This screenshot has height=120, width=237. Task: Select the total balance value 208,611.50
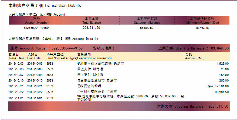pos(92,28)
